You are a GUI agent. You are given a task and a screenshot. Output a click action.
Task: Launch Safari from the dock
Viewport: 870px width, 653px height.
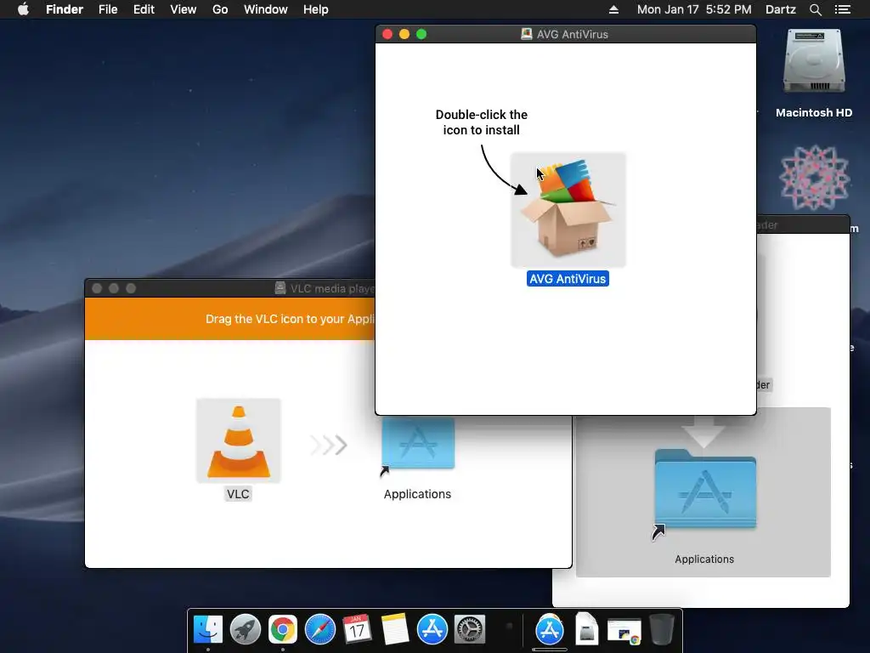[x=320, y=629]
